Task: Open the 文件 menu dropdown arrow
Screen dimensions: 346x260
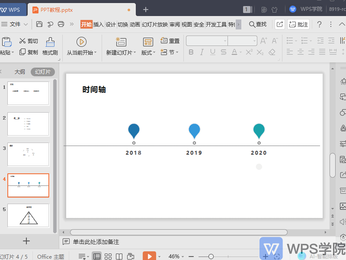Action: pos(26,24)
